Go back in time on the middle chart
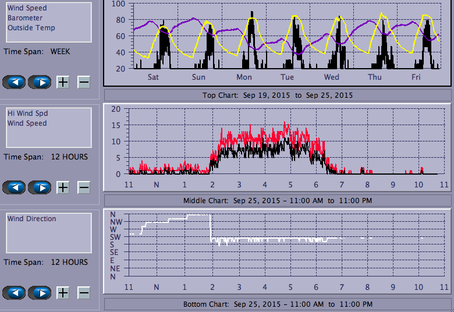The height and width of the screenshot is (312, 454). point(14,187)
